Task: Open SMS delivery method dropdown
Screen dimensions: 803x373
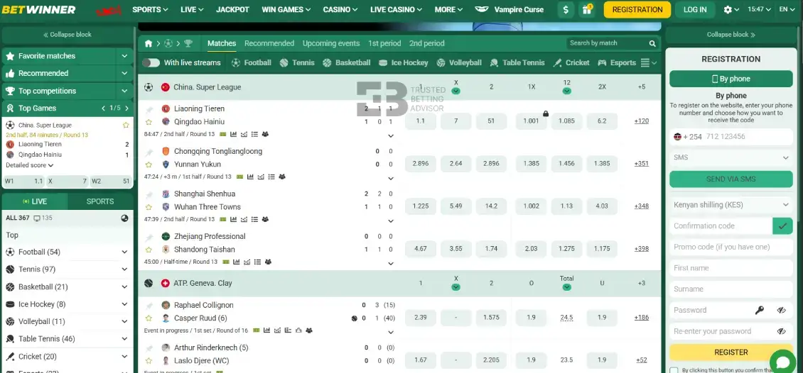Action: click(731, 158)
